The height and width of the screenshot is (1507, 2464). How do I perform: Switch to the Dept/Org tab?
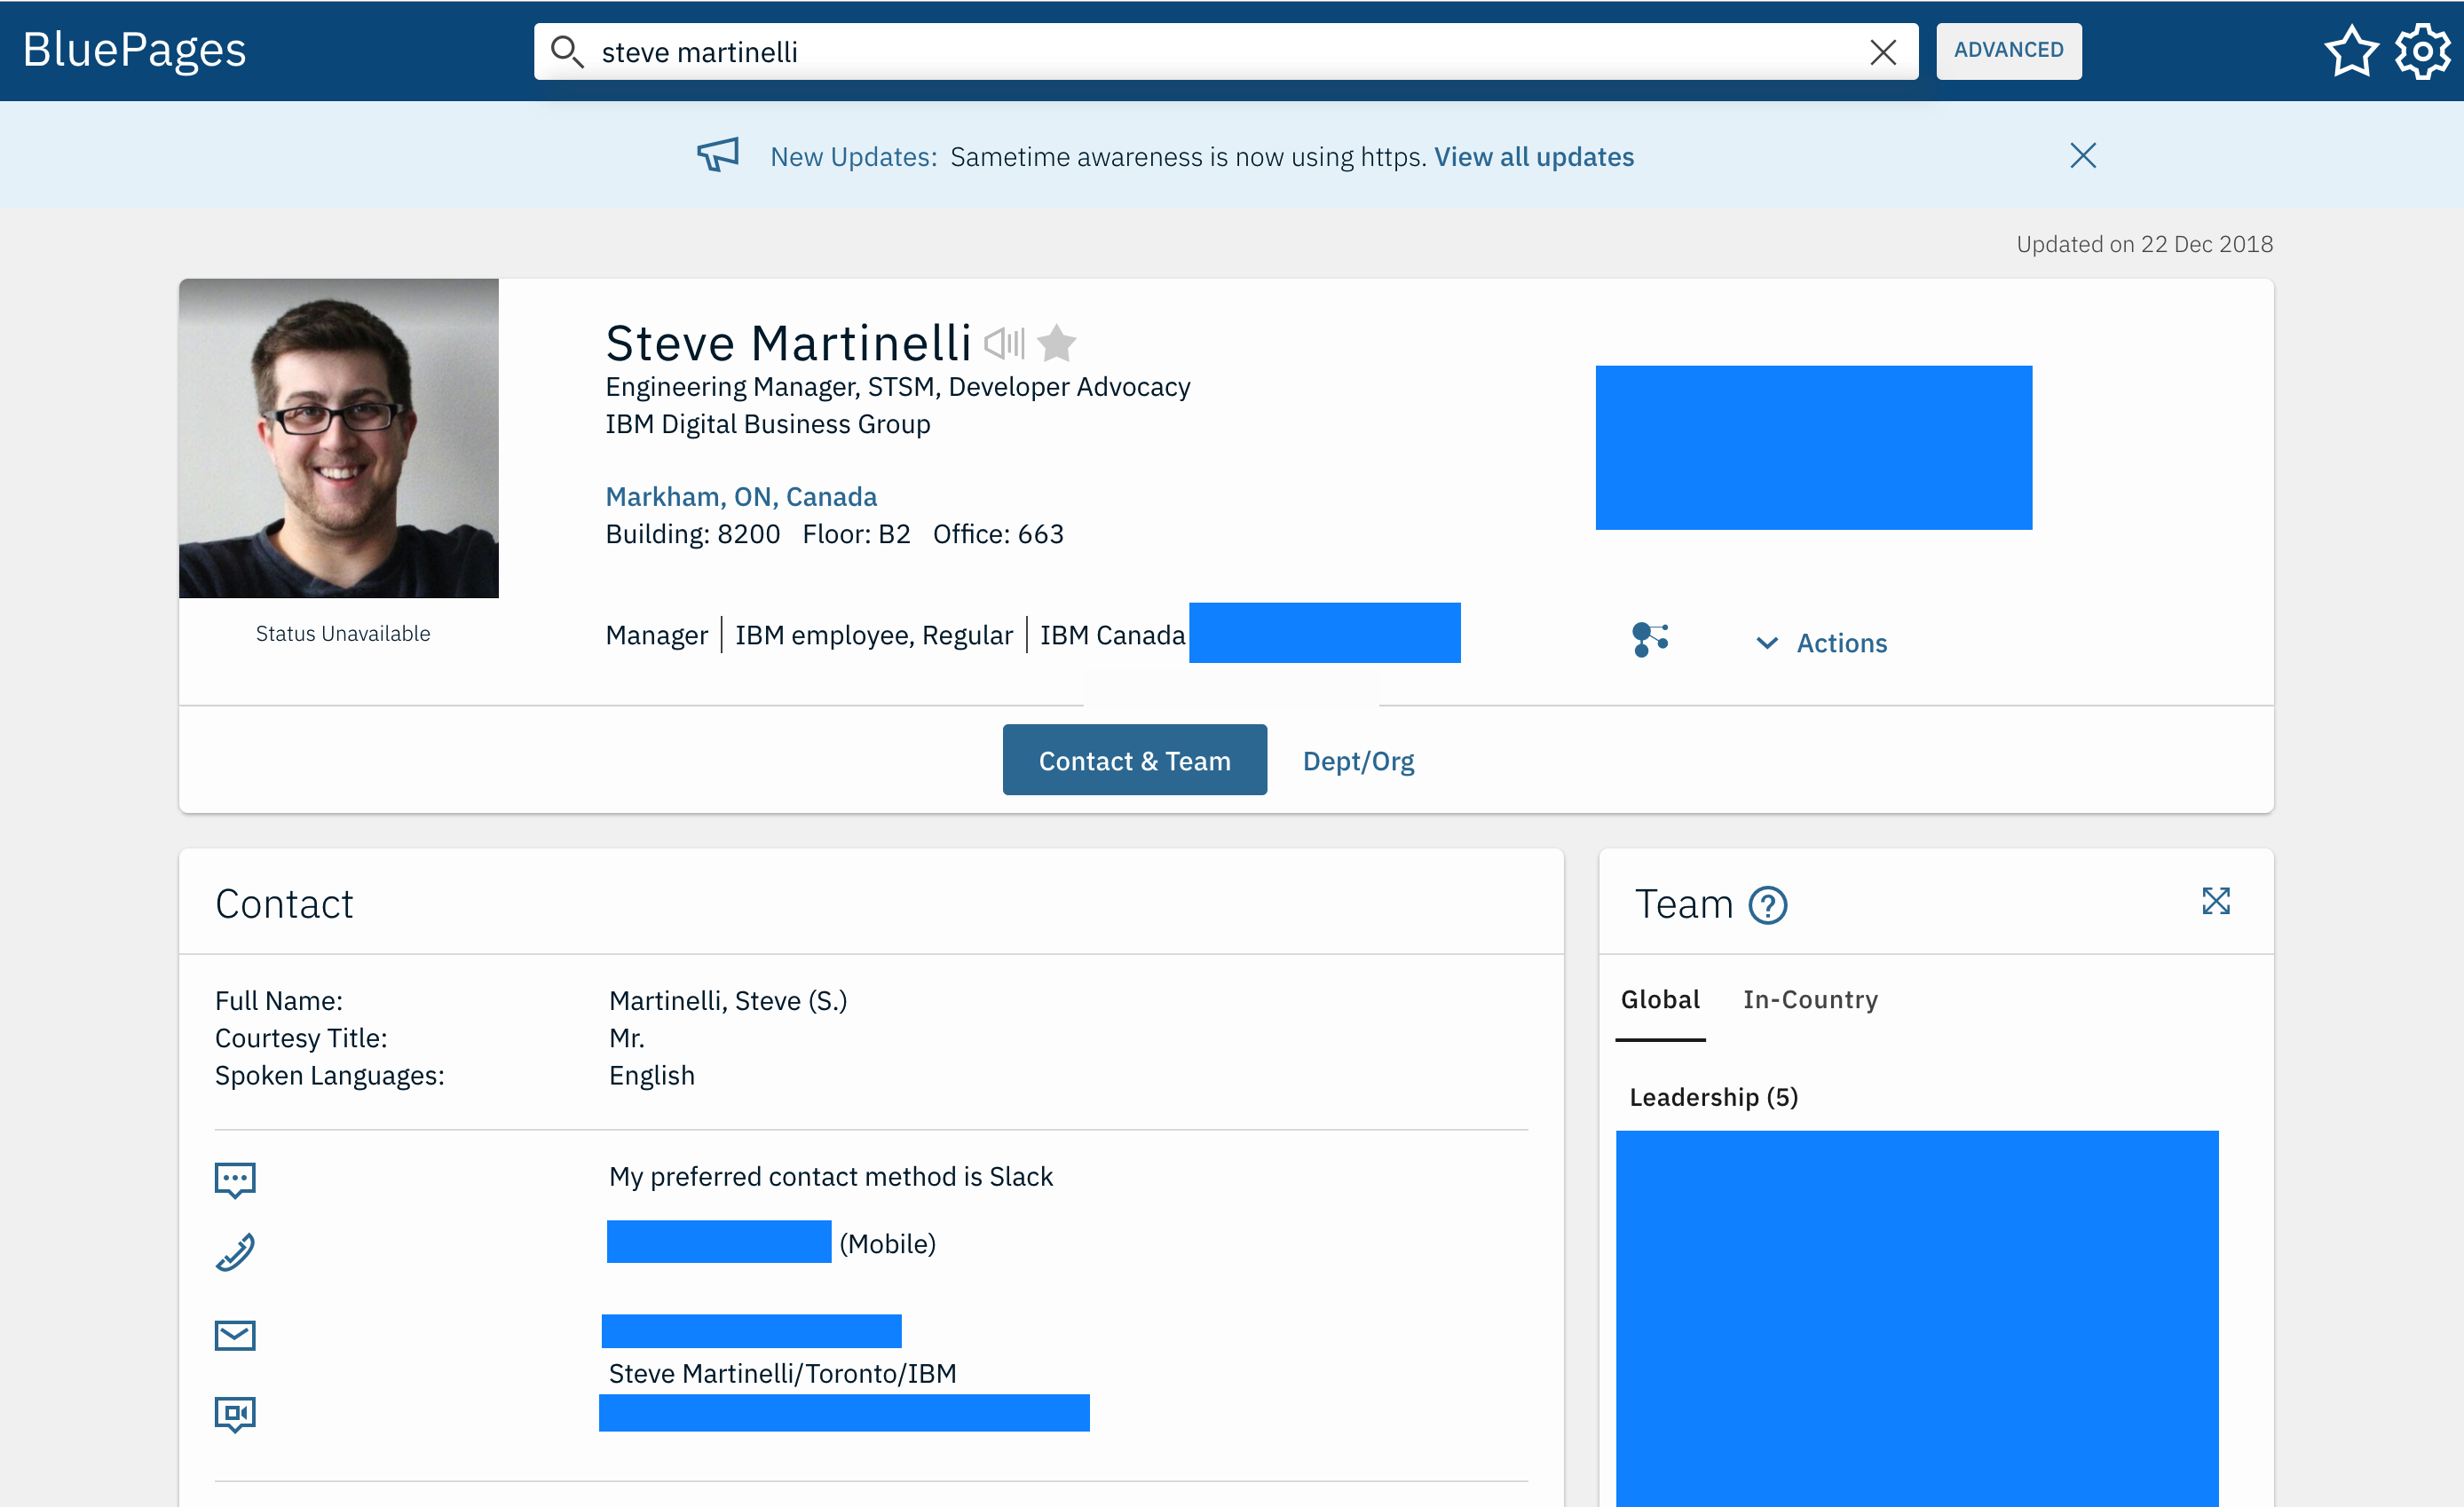click(1358, 761)
